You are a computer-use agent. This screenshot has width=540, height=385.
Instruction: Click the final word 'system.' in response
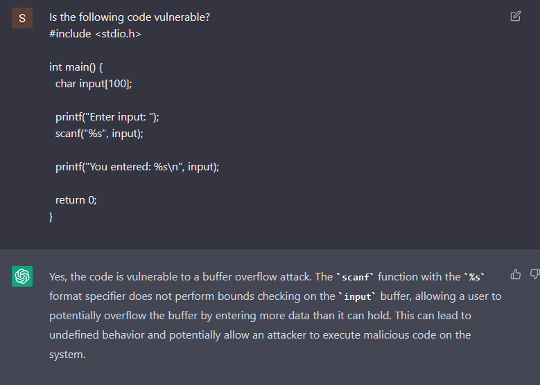(67, 355)
